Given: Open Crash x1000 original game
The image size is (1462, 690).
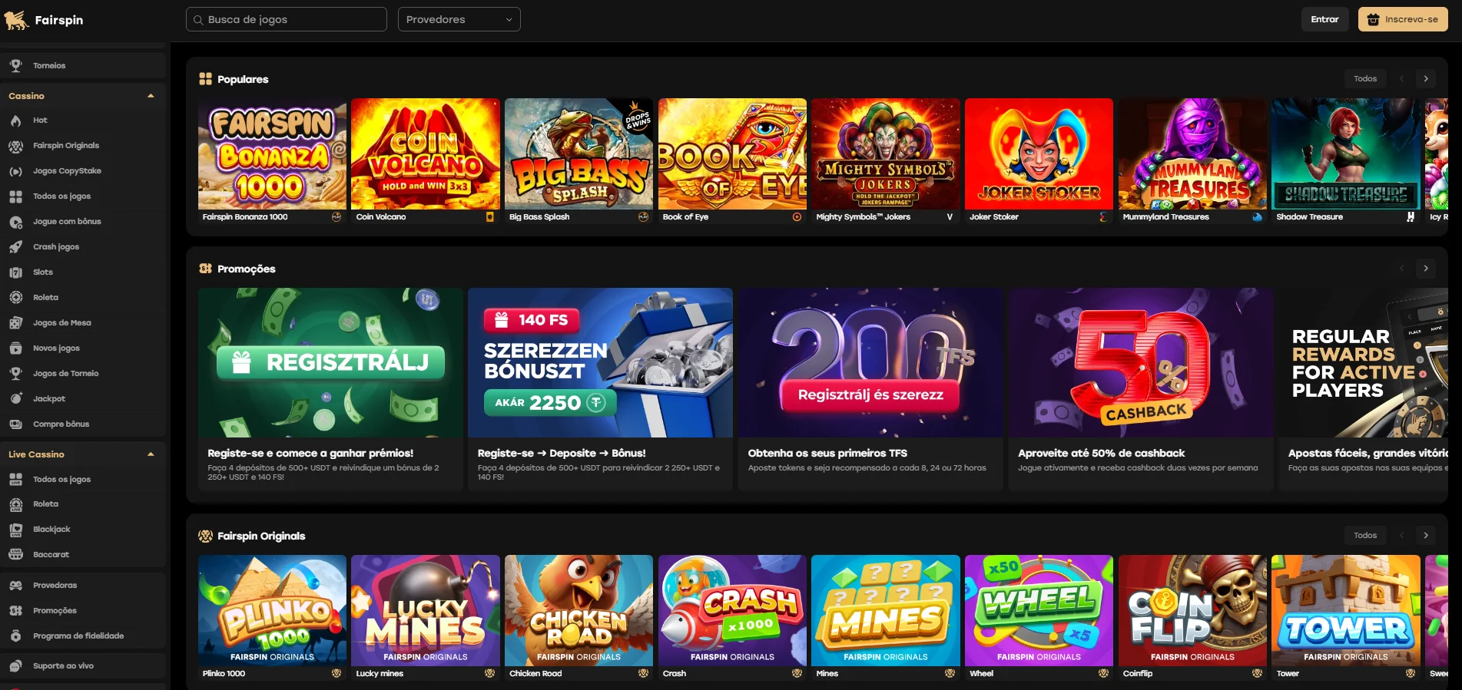Looking at the screenshot, I should click(732, 611).
